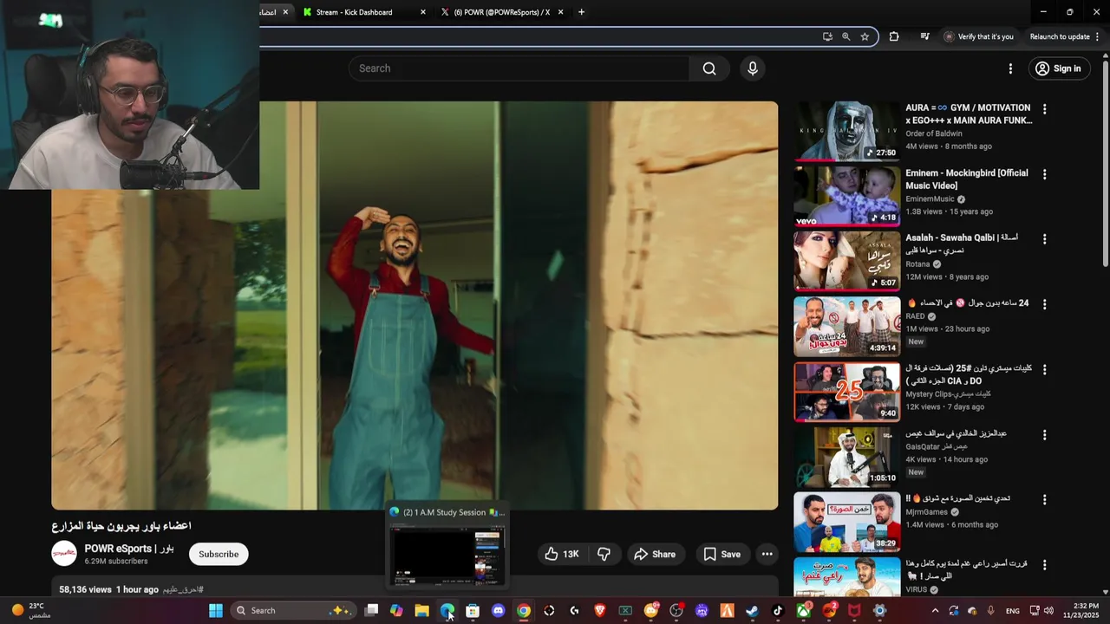Open VIRUS channel video title
This screenshot has height=624, width=1110.
pyautogui.click(x=966, y=569)
